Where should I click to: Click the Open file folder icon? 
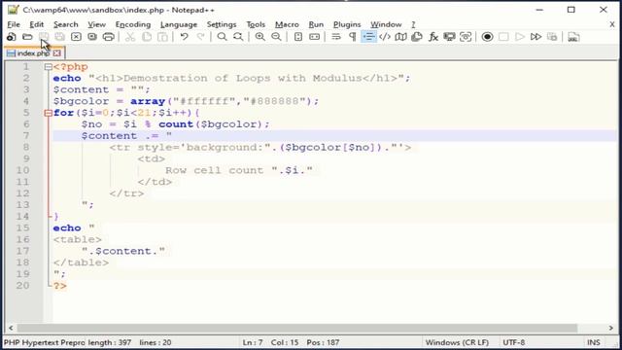[x=27, y=37]
